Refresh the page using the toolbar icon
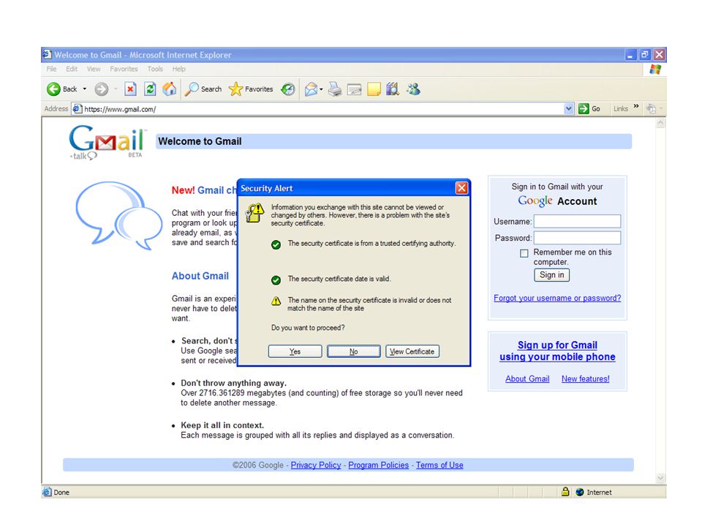Viewport: 702px width, 527px height. tap(150, 89)
